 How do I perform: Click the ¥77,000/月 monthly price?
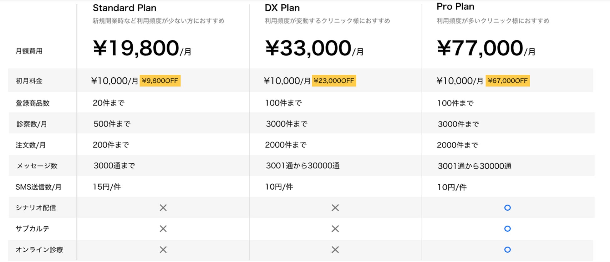pos(486,49)
